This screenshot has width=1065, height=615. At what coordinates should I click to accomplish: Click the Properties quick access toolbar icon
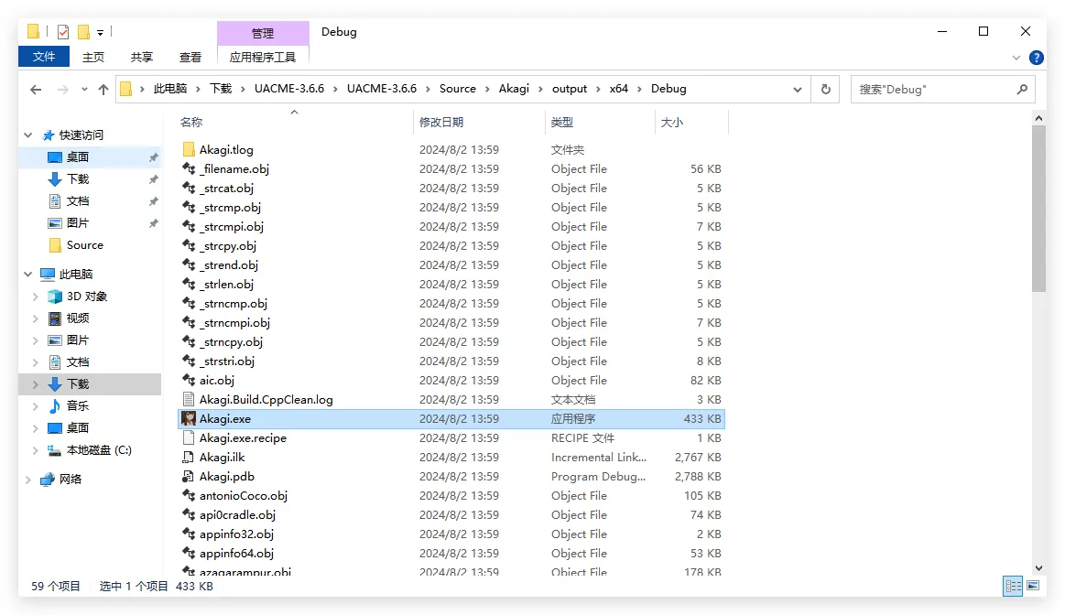pos(63,32)
